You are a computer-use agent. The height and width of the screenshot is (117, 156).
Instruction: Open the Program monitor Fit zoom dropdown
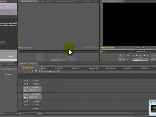coord(140,47)
